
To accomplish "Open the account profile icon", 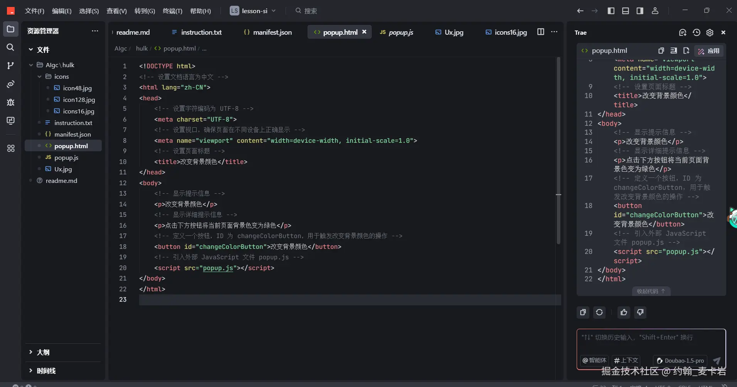I will pos(655,11).
